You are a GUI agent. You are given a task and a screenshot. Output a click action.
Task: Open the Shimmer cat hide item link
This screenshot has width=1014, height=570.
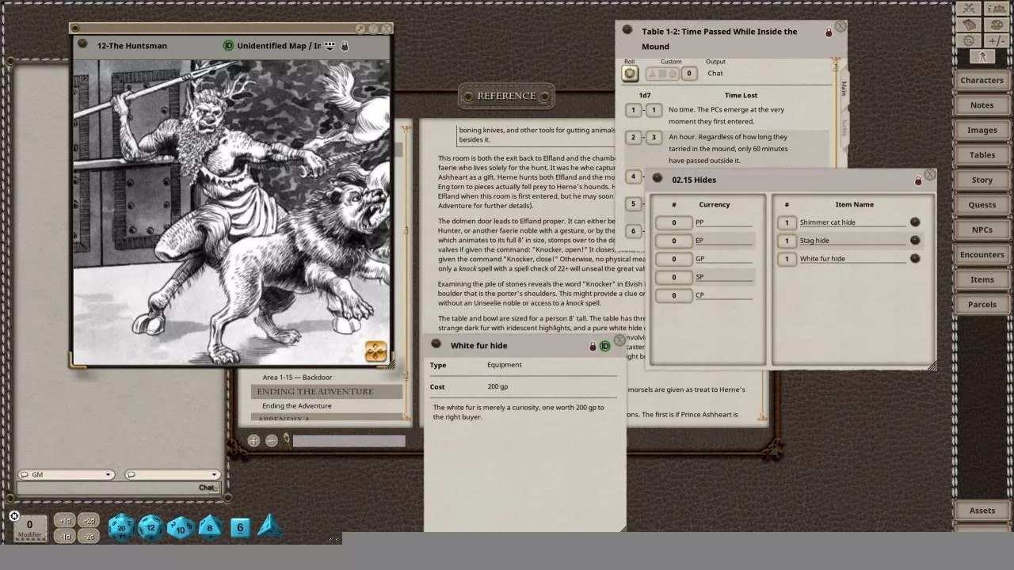[x=915, y=222]
